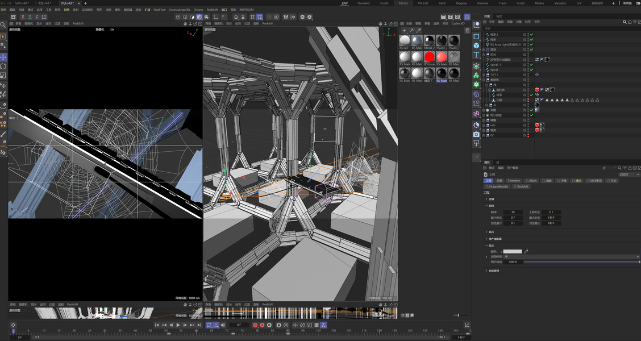The image size is (641, 341).
Task: Toggle visibility dots of 空白.1 object
Action: click(x=528, y=75)
